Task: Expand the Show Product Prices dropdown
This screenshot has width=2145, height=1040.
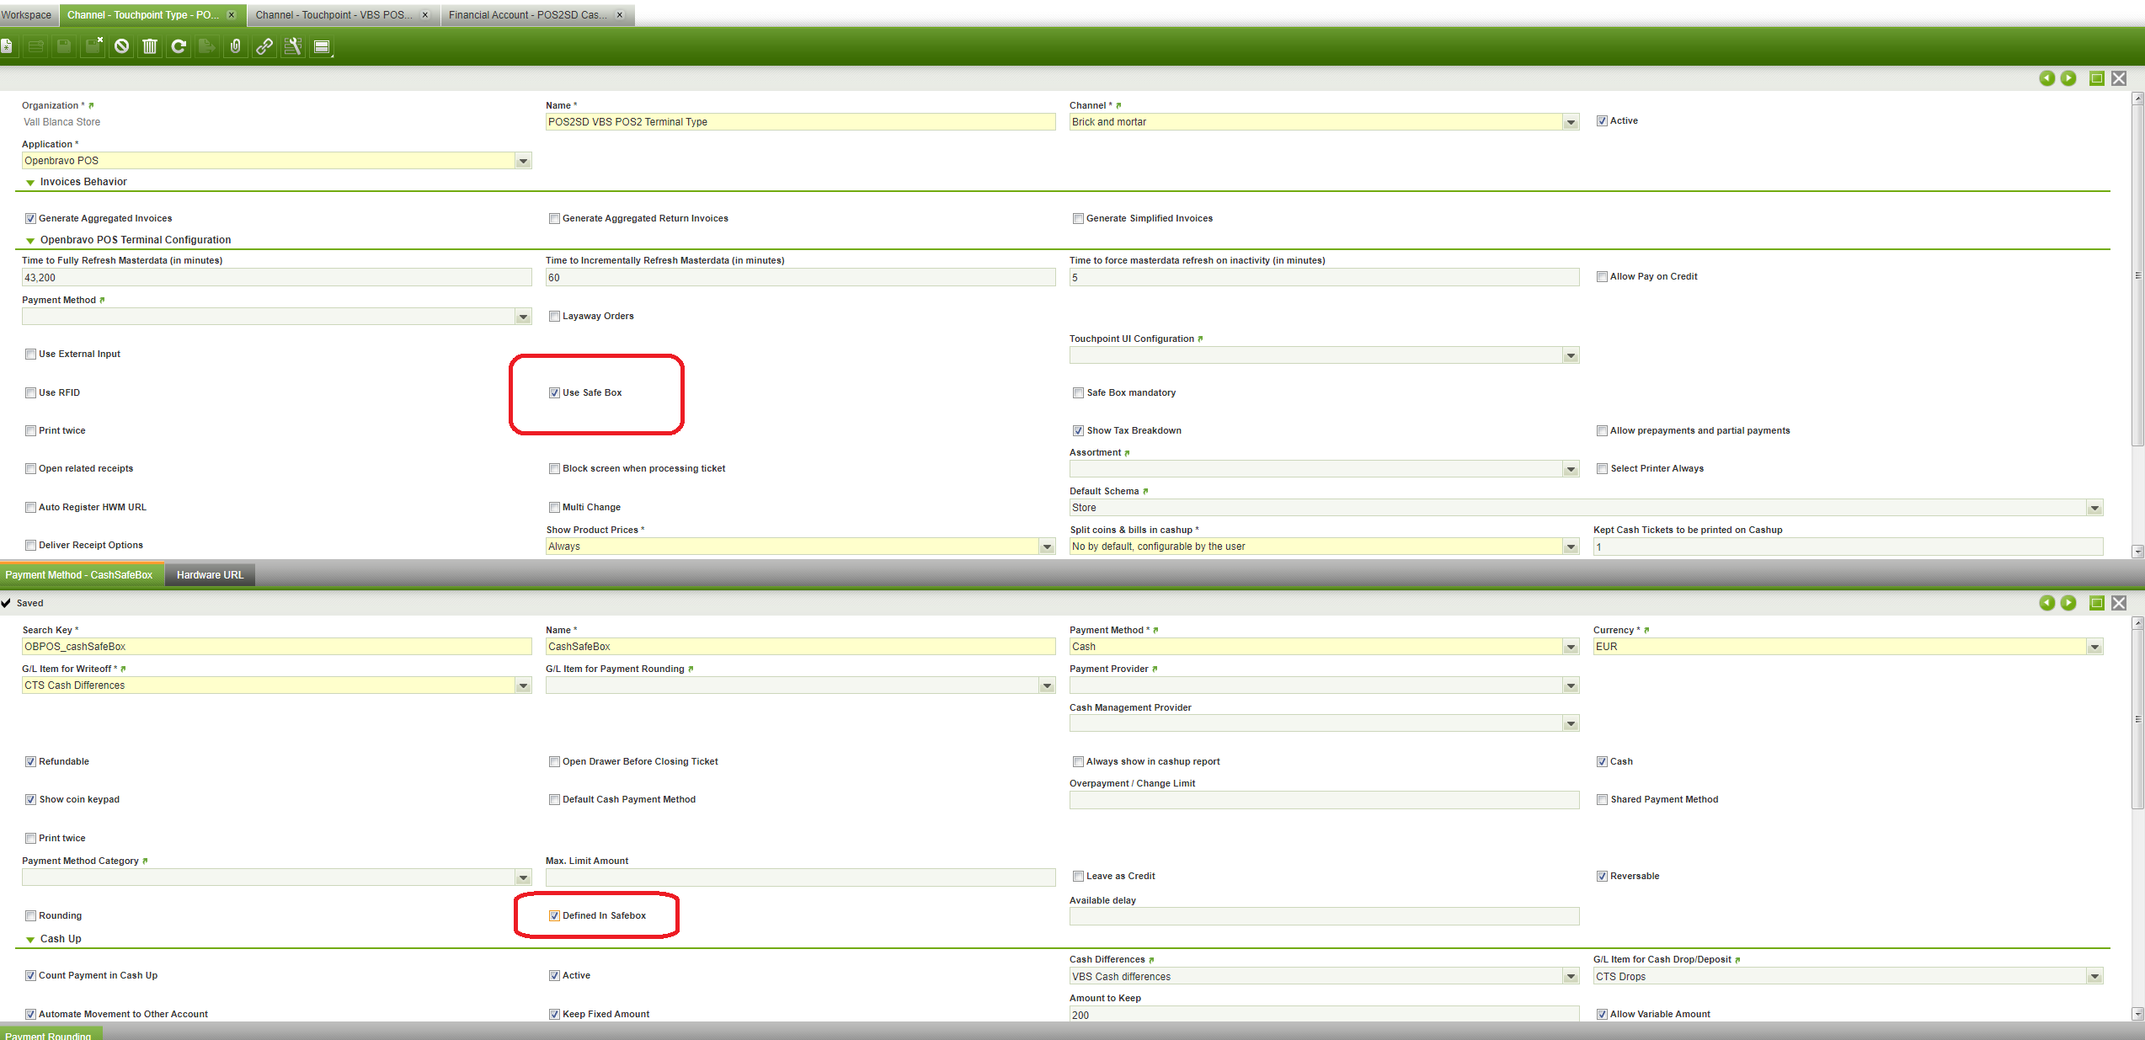Action: [1047, 547]
